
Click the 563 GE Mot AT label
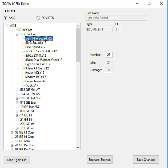(x=30, y=90)
